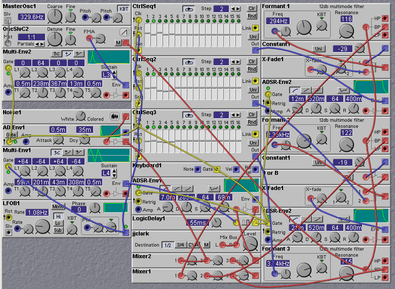The height and width of the screenshot is (289, 395).
Task: Select the Hi range on LFOB1
Action: point(58,216)
